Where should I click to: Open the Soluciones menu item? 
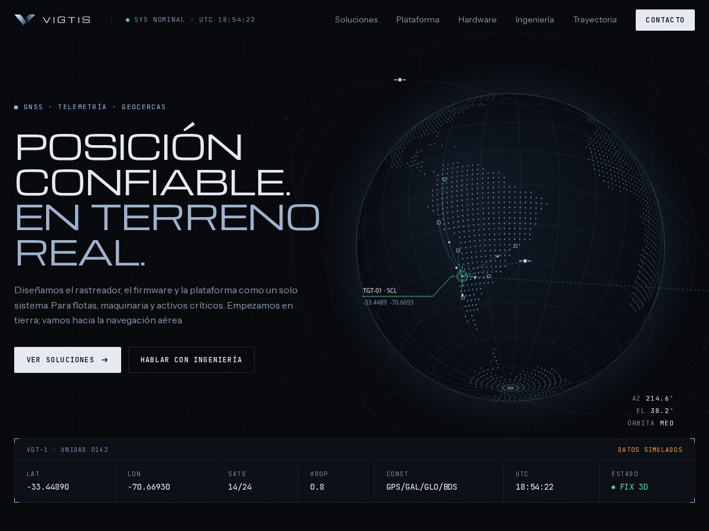coord(356,19)
